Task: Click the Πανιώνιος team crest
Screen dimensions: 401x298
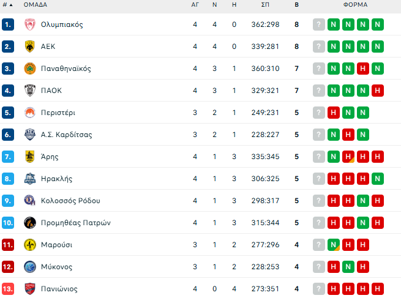Action: pos(29,289)
